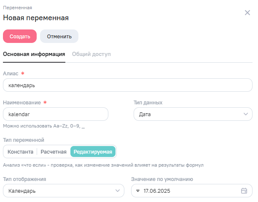The image size is (258, 202).
Task: Click the Переменная breadcrumb label
Action: [x=17, y=8]
